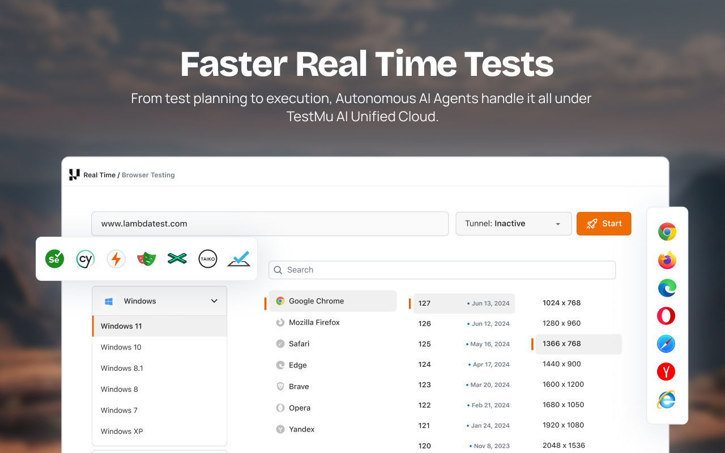This screenshot has width=725, height=453.
Task: Pick version 120 dated Nov 8, 2023
Action: click(x=464, y=446)
